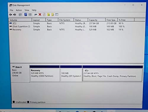Screen dimensions: 148x112
Task: Sort by the Volume column header
Action: [x=20, y=20]
